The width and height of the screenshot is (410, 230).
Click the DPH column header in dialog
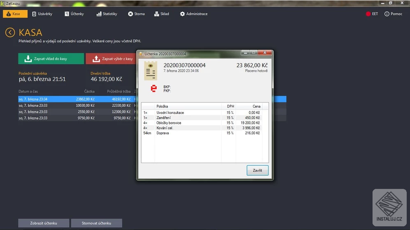click(231, 106)
